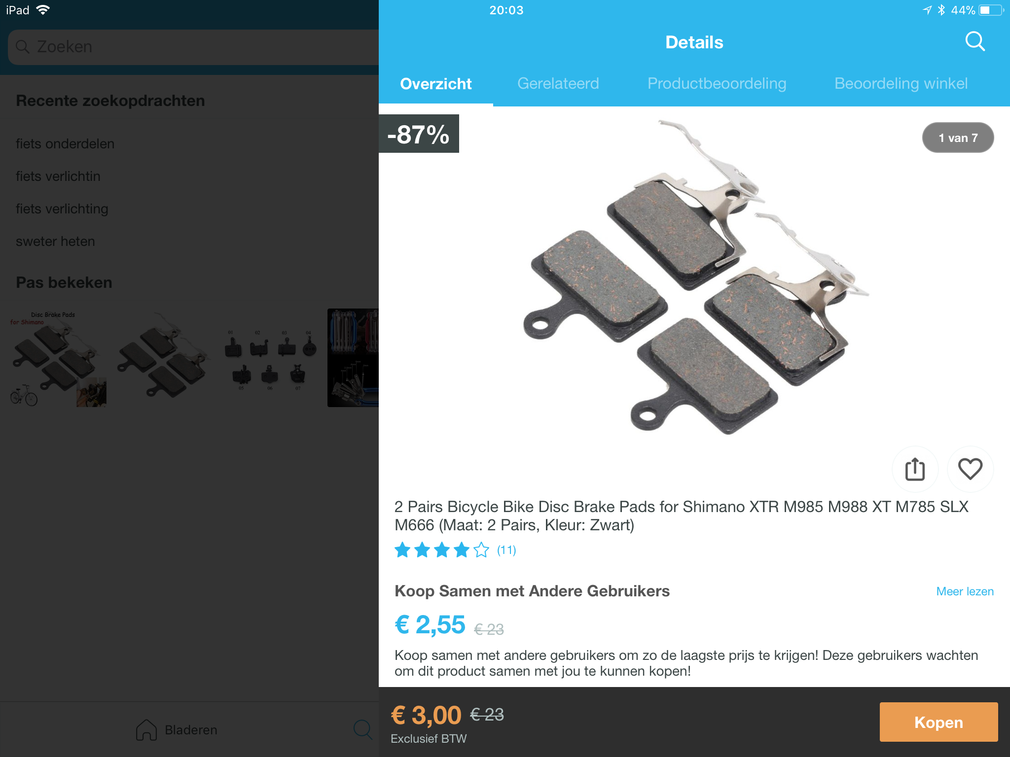Viewport: 1010px width, 757px height.
Task: Tap the main brake pads product image
Action: pyautogui.click(x=695, y=277)
